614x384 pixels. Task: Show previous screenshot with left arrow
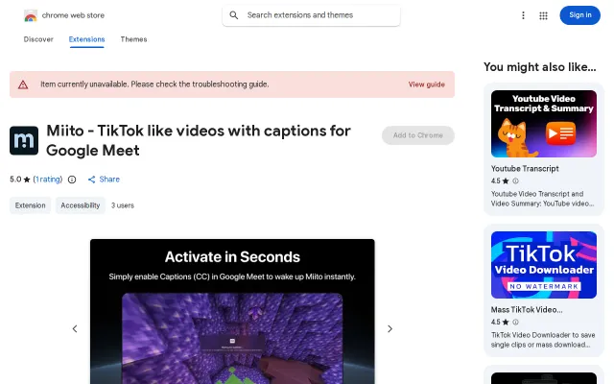click(75, 328)
